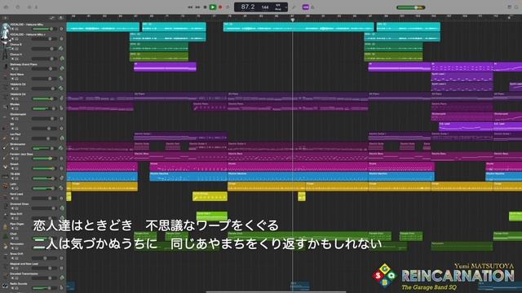Toggle the Cycle loop button
The image size is (522, 293).
click(228, 7)
